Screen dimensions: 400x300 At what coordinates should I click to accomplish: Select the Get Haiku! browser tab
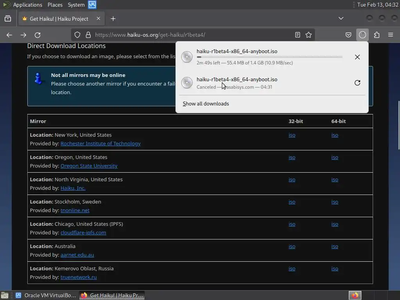61,19
